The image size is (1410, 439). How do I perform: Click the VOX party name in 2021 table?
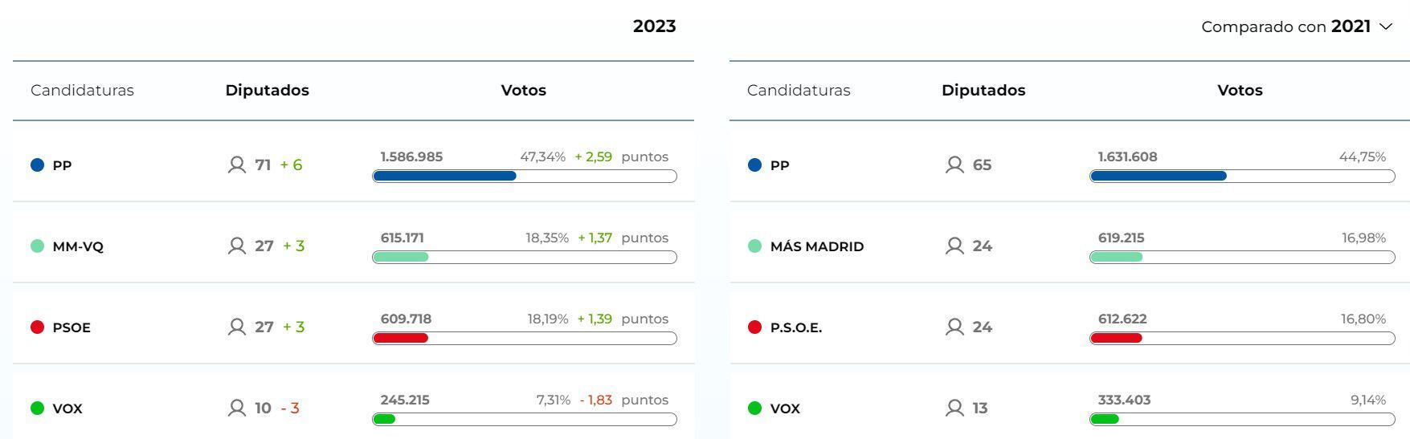click(785, 409)
